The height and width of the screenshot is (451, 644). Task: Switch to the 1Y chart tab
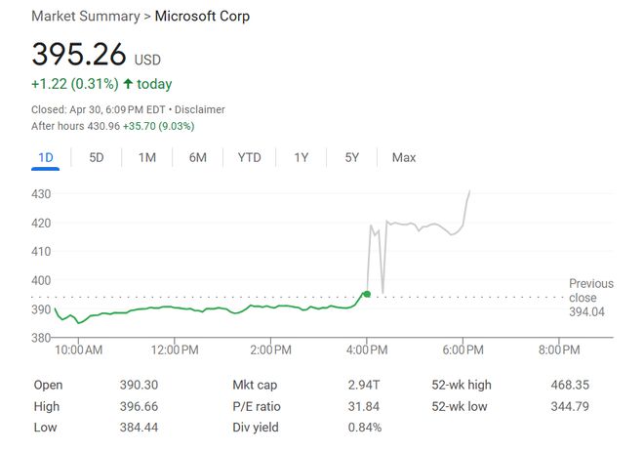click(x=302, y=157)
